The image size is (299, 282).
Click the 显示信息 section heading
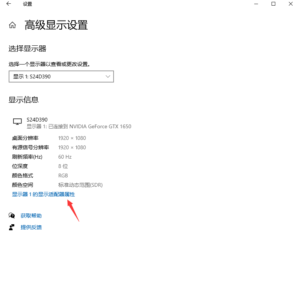coord(24,100)
